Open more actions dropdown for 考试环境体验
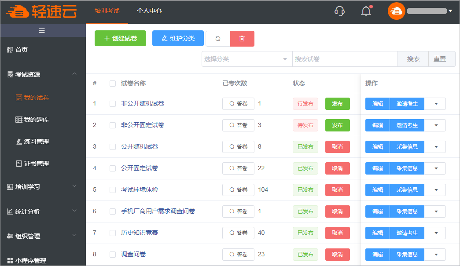 tap(435, 190)
